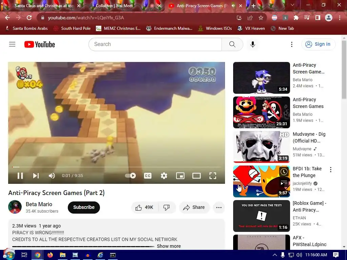Add BFDI 1b to Watch later
This screenshot has width=347, height=260.
(x=284, y=172)
